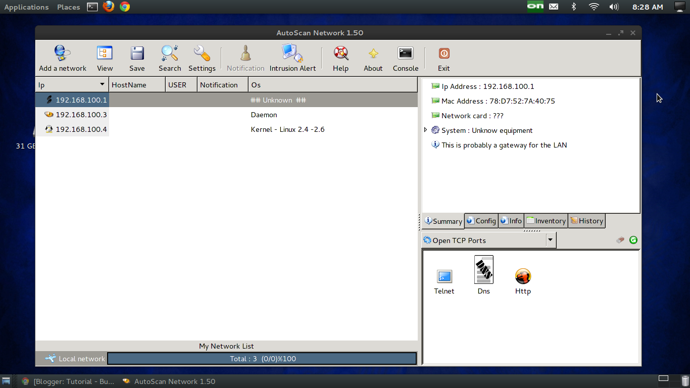Click the gateway for the LAN note

(504, 145)
